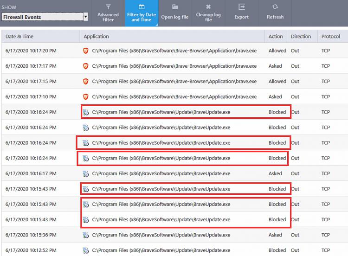Select date 6/17/2020 10:12:52 PM
Screen dimensions: 348x256
tap(31, 250)
